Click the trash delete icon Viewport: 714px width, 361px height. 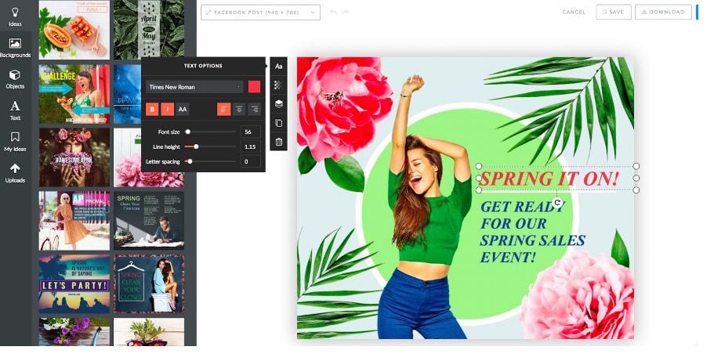click(x=279, y=142)
